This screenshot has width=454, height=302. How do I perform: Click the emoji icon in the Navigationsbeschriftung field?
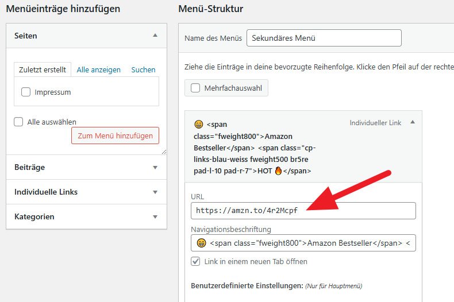[x=201, y=243]
